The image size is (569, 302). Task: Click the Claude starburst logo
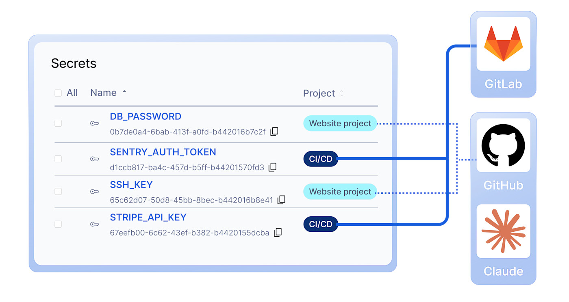[x=503, y=231]
